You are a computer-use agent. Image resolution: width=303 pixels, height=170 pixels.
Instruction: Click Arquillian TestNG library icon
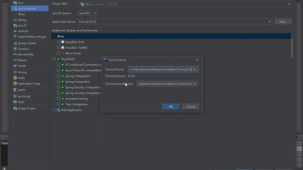pyautogui.click(x=62, y=47)
